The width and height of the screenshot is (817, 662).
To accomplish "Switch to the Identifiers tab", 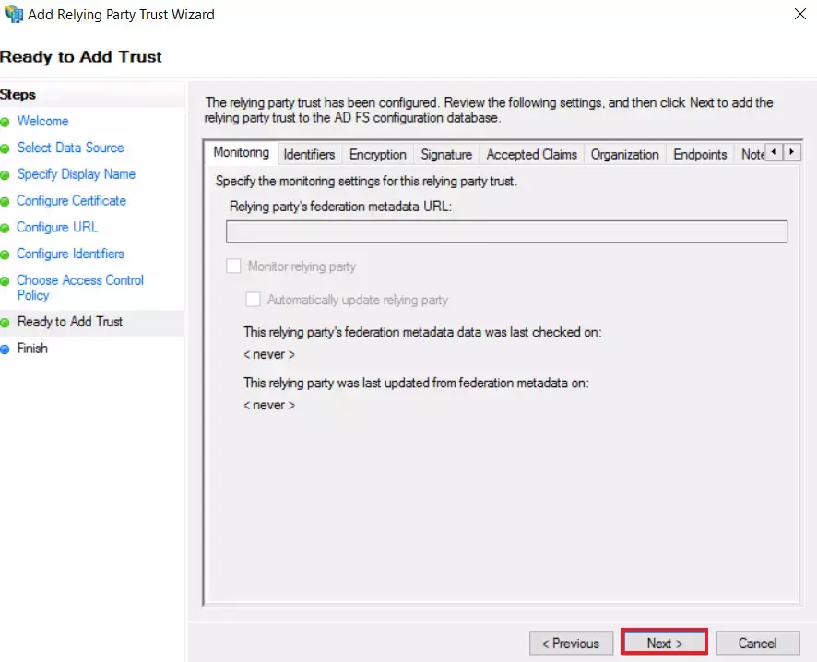I will pyautogui.click(x=309, y=154).
